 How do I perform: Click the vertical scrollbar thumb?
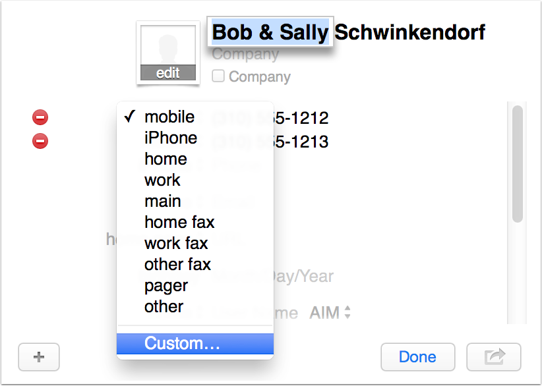click(x=518, y=165)
